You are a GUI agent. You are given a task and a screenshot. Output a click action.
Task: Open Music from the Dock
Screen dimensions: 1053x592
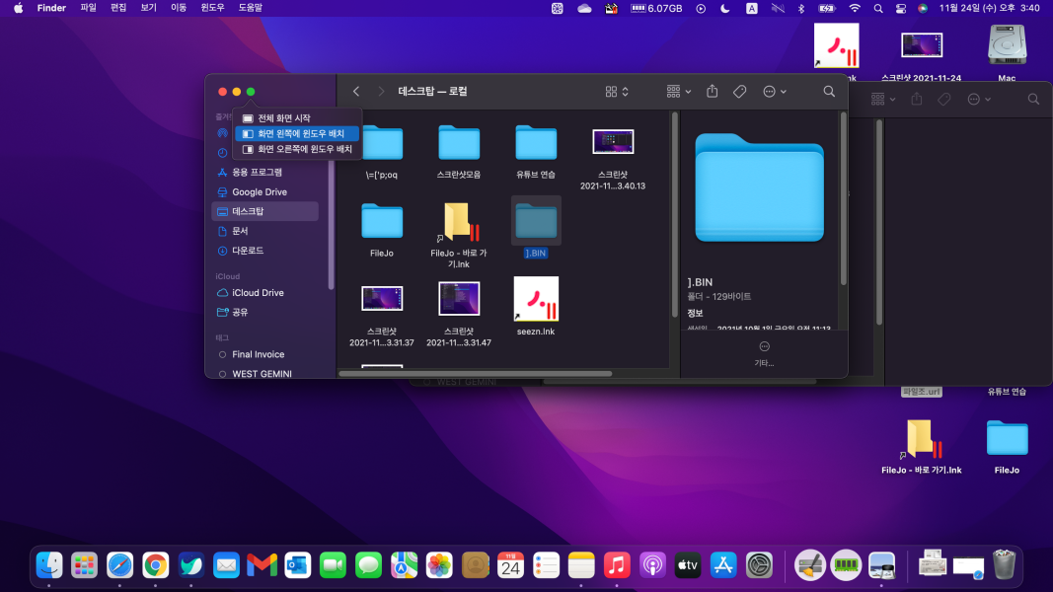(x=617, y=565)
